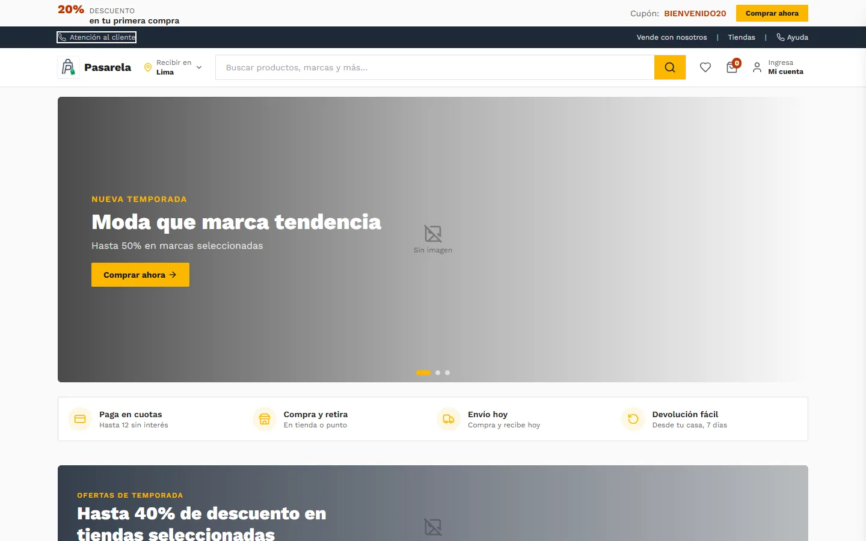Viewport: 866px width, 541px height.
Task: Click the Devolución fácil title
Action: point(685,414)
